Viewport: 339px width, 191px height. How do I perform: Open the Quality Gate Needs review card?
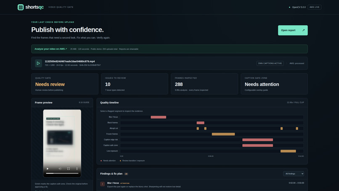click(65, 84)
